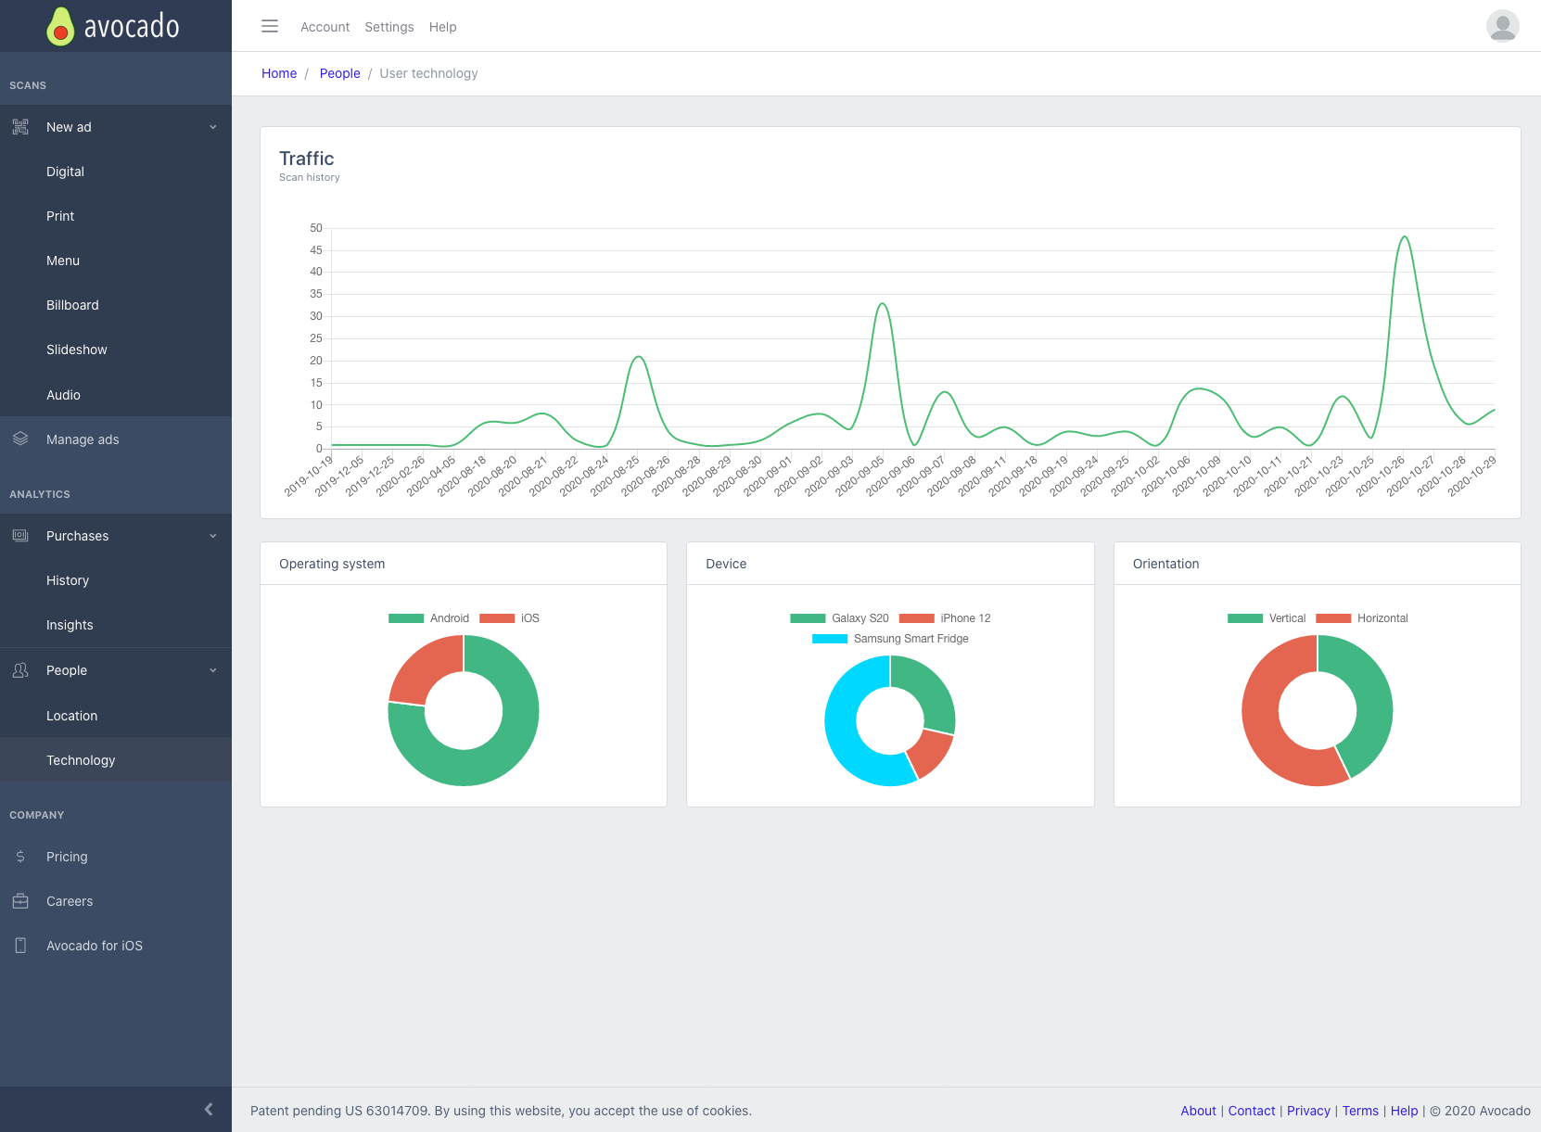This screenshot has width=1541, height=1132.
Task: Collapse the Purchases submenu chevron
Action: (x=213, y=536)
